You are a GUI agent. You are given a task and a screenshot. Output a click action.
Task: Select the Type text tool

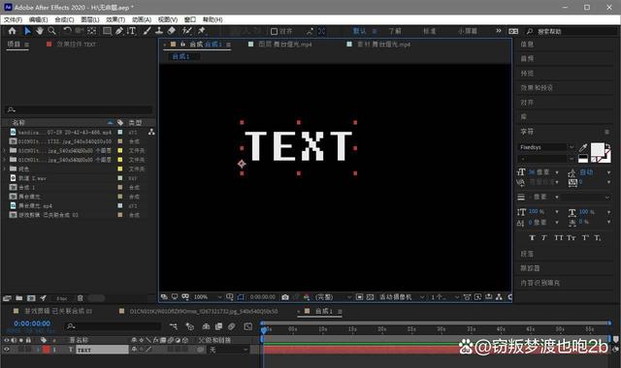click(x=132, y=31)
